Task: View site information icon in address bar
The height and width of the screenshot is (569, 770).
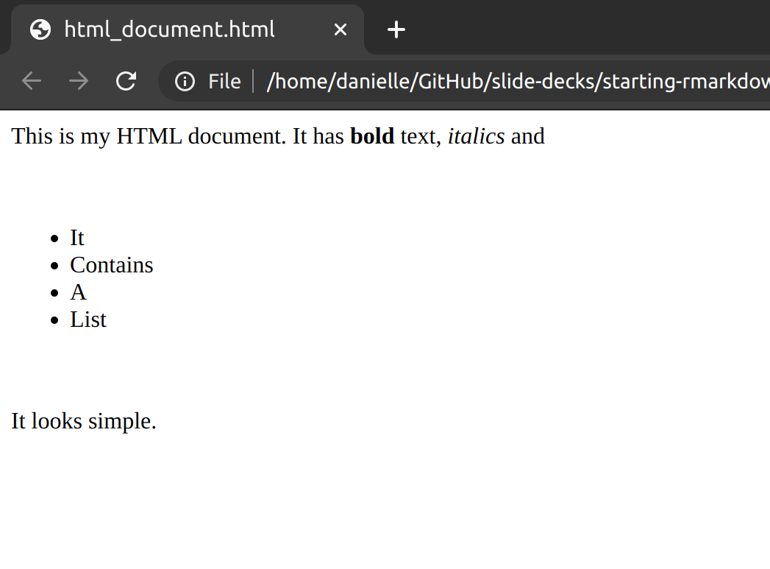Action: [185, 81]
